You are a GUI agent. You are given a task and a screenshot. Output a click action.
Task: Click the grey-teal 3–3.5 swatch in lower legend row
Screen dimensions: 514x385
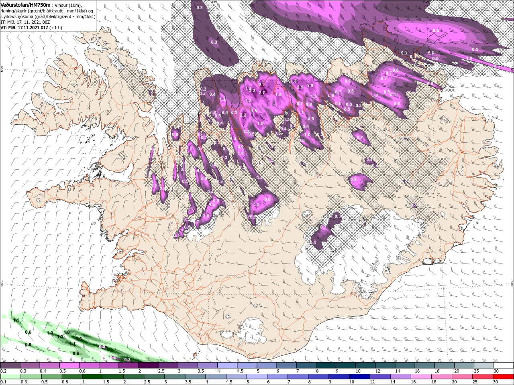tap(175, 376)
